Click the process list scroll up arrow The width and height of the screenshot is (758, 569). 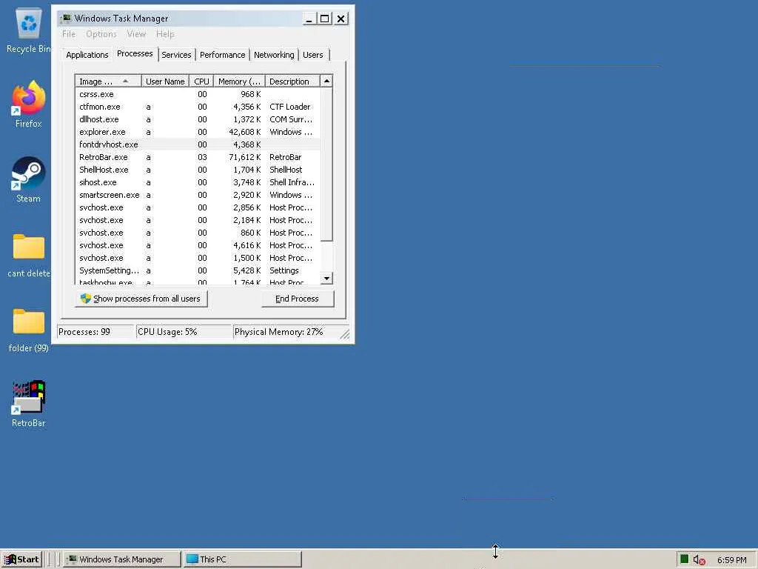(326, 81)
